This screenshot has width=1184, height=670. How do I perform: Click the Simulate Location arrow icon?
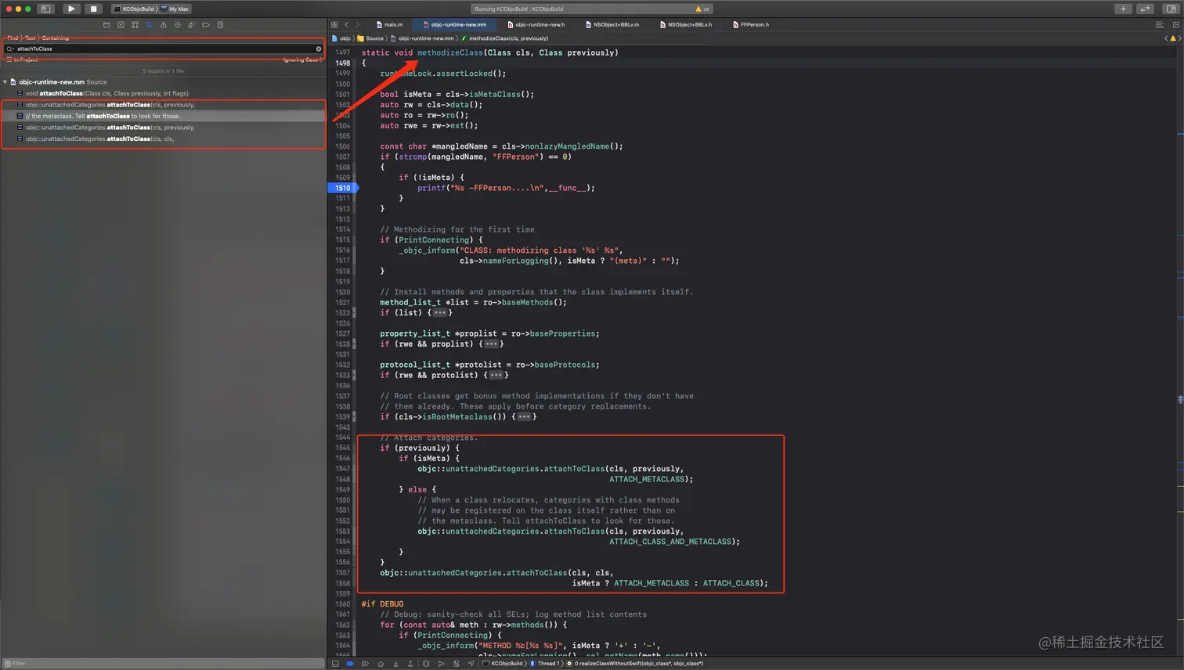click(x=471, y=664)
